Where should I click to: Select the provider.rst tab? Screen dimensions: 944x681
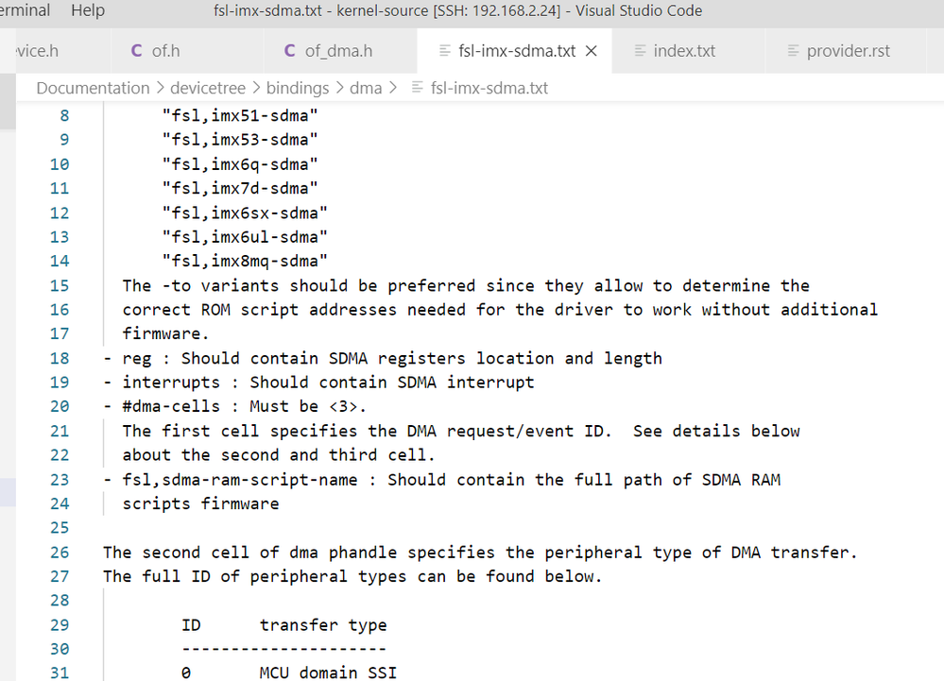tap(848, 51)
